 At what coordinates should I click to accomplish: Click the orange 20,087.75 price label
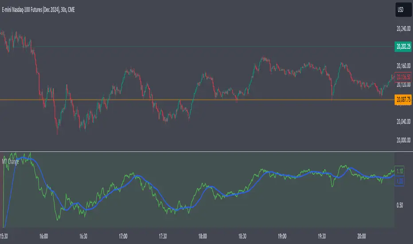[403, 100]
